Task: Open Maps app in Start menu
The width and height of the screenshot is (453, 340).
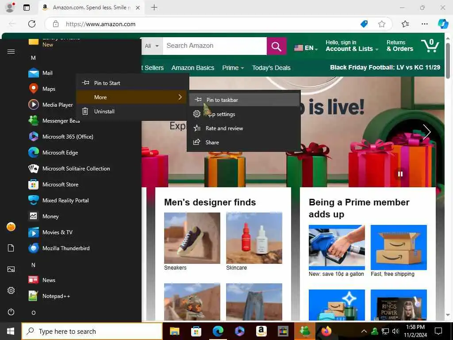Action: (x=42, y=89)
